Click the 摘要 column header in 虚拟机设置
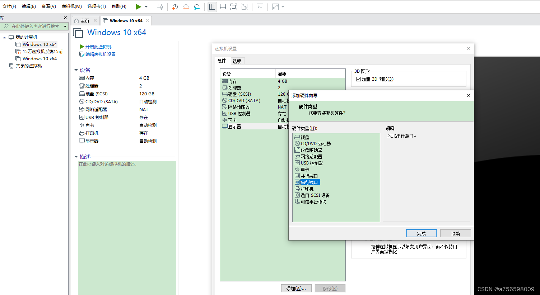The width and height of the screenshot is (540, 295). coord(310,74)
